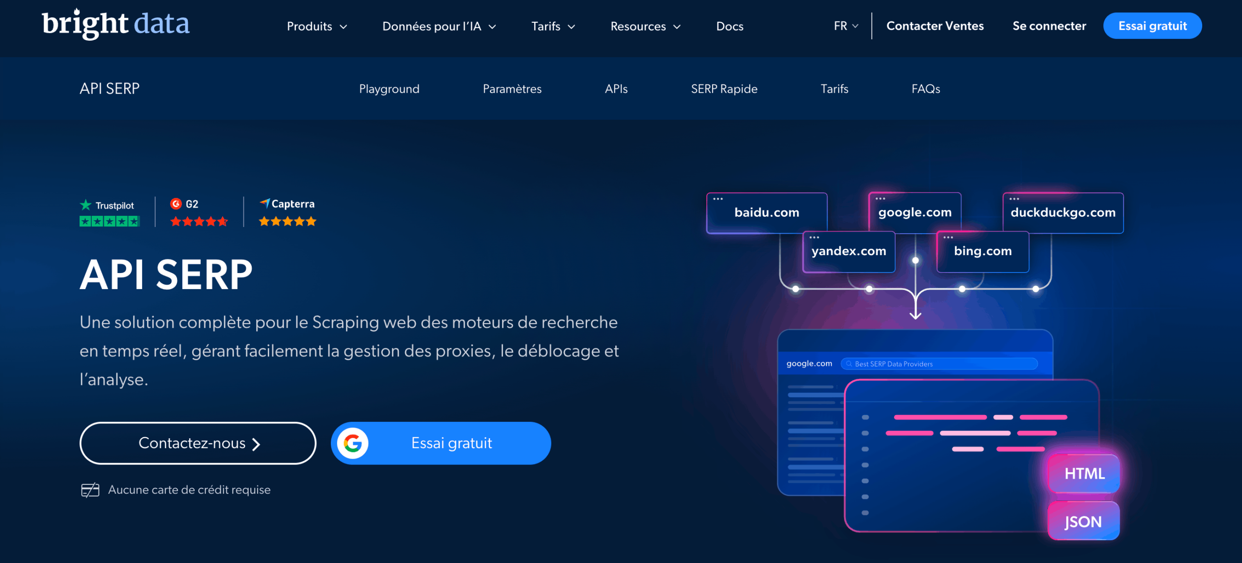The image size is (1242, 563).
Task: Click the Trustpilot green star rating
Action: 110,222
